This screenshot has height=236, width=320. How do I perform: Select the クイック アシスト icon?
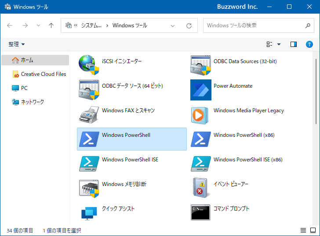tap(89, 213)
